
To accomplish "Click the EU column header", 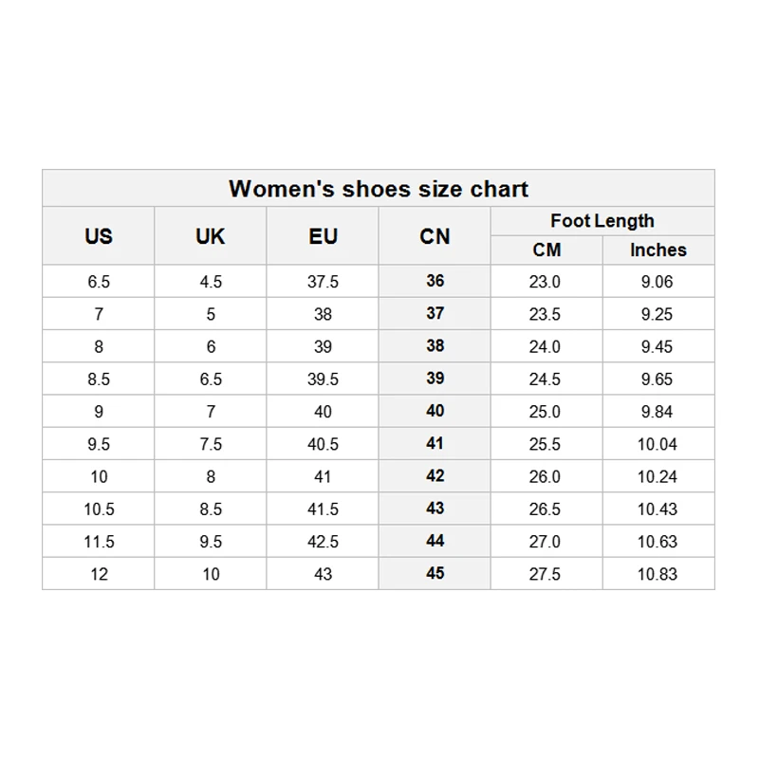I will [x=323, y=236].
